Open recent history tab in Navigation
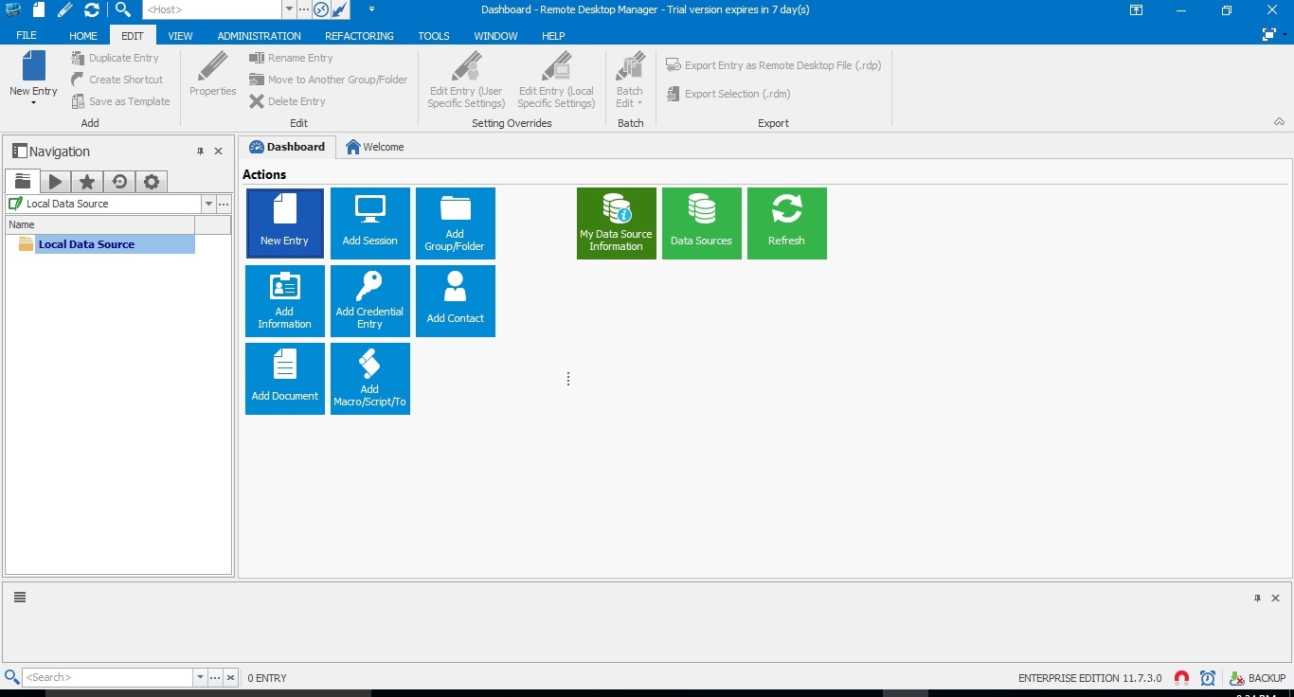Screen dimensions: 1294x697 click(x=118, y=182)
